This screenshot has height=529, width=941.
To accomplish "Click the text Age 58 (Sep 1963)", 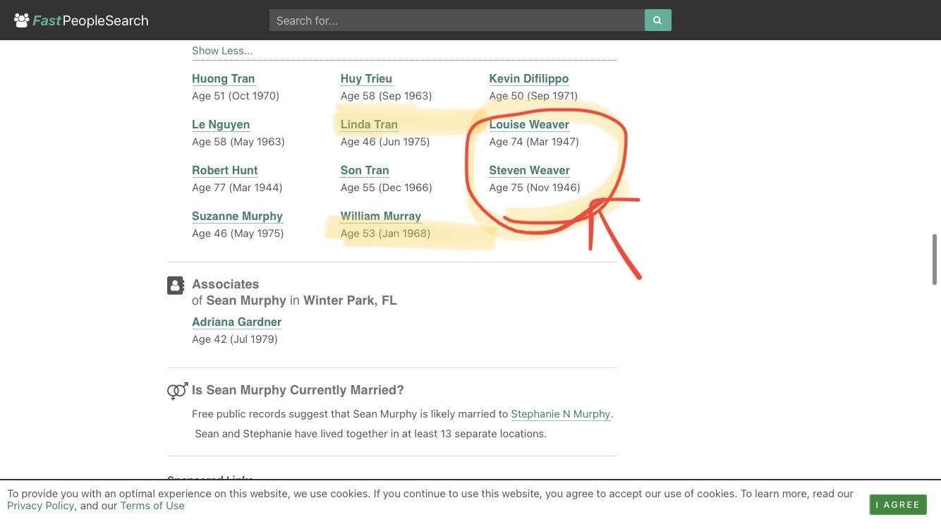I will pos(387,96).
